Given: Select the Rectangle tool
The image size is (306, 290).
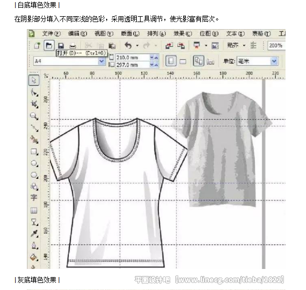Looking at the screenshot, I should [34, 151].
